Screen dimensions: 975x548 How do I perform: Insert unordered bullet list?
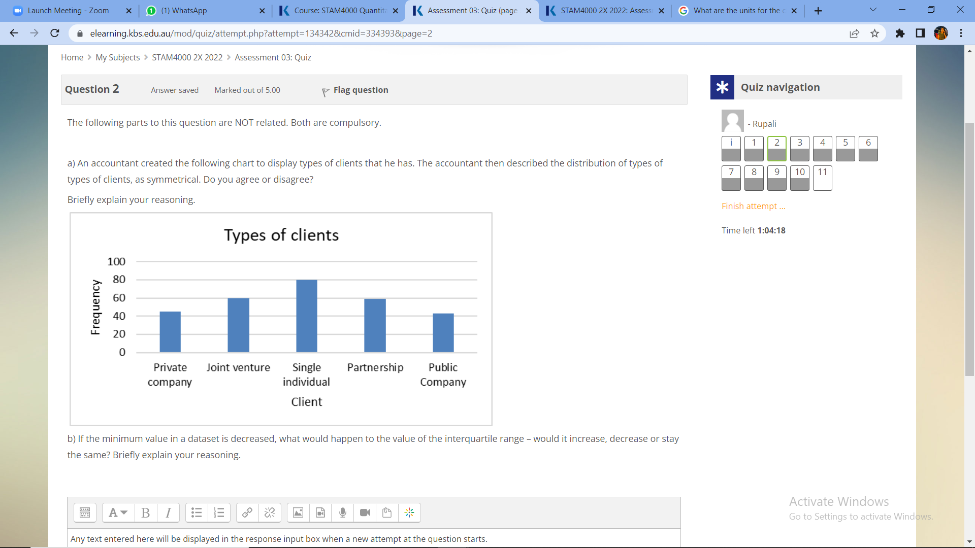coord(197,513)
